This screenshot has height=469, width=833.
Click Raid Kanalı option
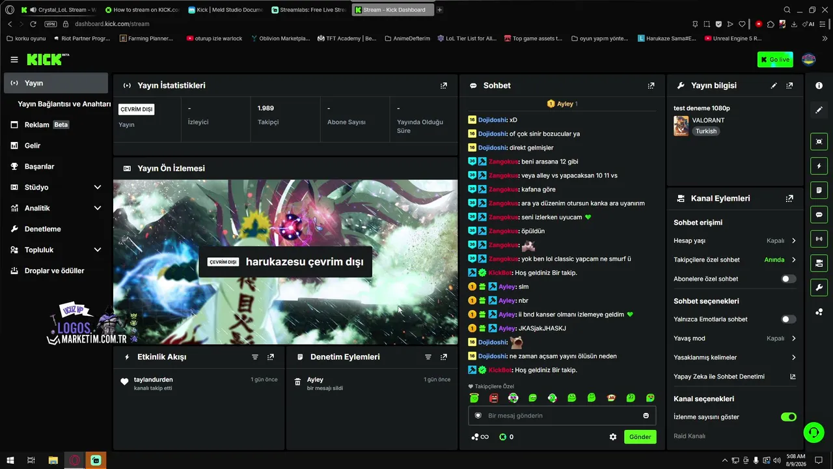(689, 436)
